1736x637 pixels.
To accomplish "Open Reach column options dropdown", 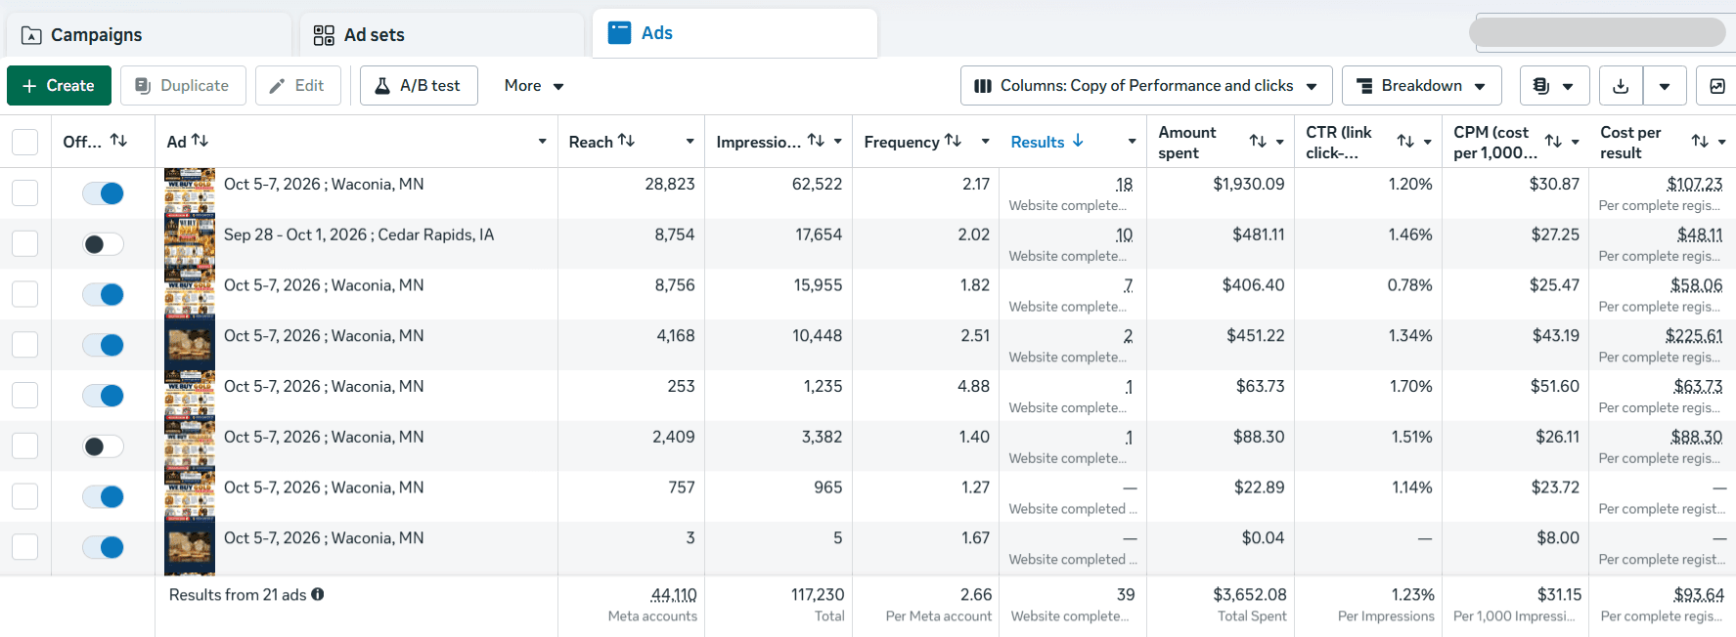I will (690, 142).
